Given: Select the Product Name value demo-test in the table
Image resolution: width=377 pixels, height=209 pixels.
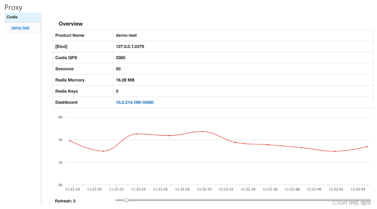Looking at the screenshot, I should (x=126, y=36).
